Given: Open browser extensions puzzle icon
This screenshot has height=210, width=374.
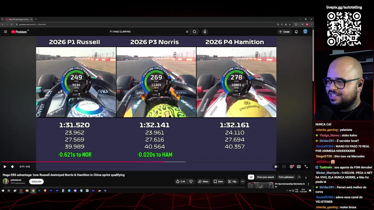Looking at the screenshot, I should pyautogui.click(x=296, y=24).
